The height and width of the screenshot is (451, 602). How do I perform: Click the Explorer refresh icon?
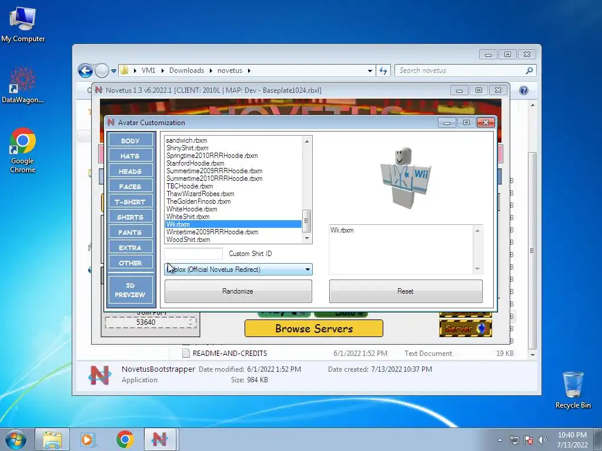pyautogui.click(x=383, y=70)
